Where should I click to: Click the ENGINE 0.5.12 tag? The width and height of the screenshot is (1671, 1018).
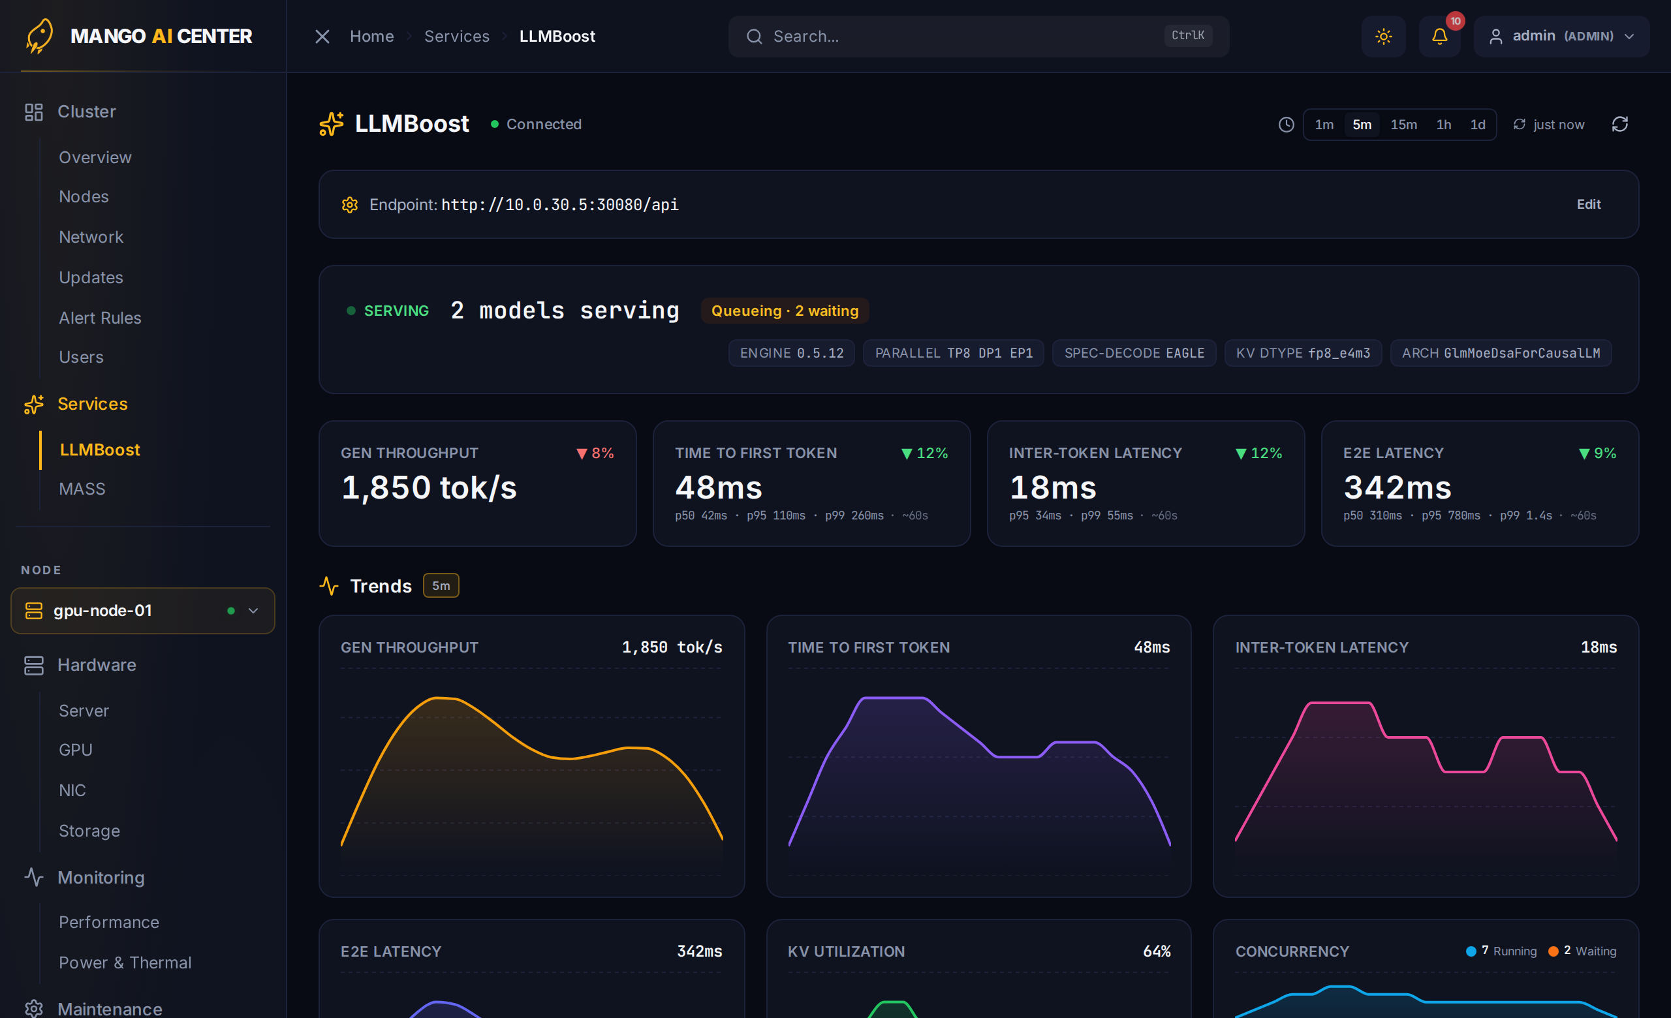click(791, 353)
